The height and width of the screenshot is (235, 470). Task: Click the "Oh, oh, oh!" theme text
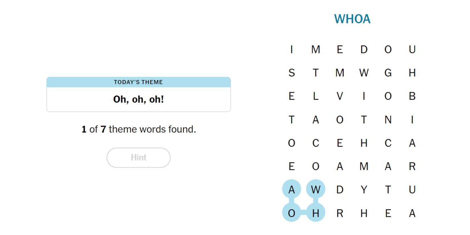pos(138,99)
